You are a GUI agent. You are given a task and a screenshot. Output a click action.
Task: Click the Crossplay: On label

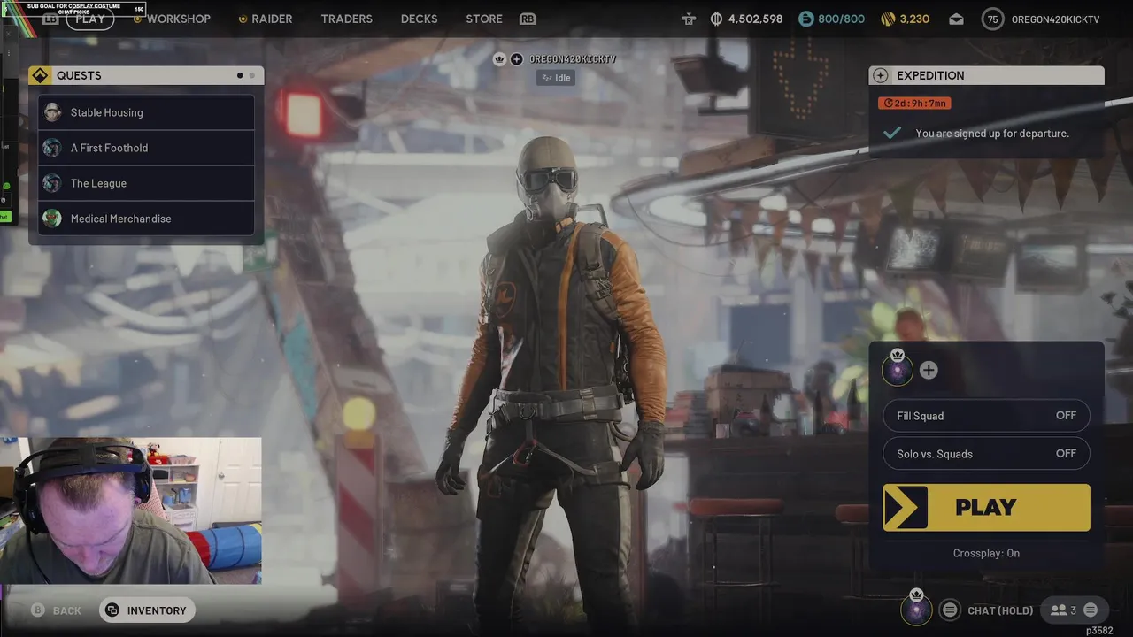(x=986, y=553)
